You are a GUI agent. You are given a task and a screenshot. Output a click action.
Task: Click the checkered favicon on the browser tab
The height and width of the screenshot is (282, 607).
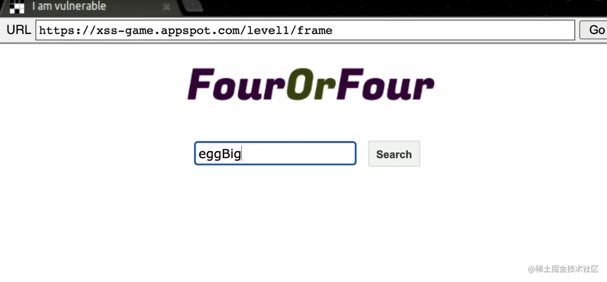click(17, 7)
